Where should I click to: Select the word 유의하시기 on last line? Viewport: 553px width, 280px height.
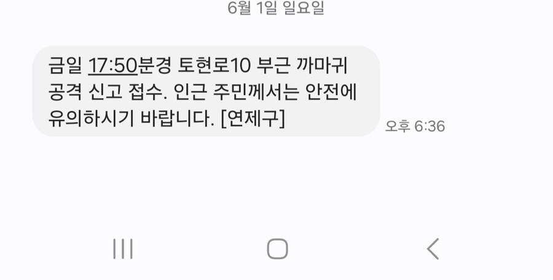[x=91, y=118]
